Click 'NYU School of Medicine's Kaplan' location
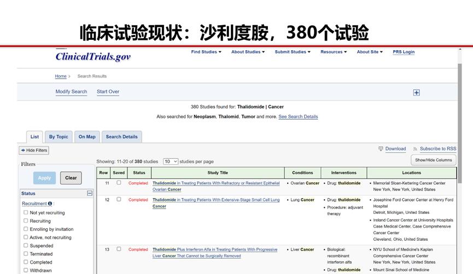 click(403, 249)
